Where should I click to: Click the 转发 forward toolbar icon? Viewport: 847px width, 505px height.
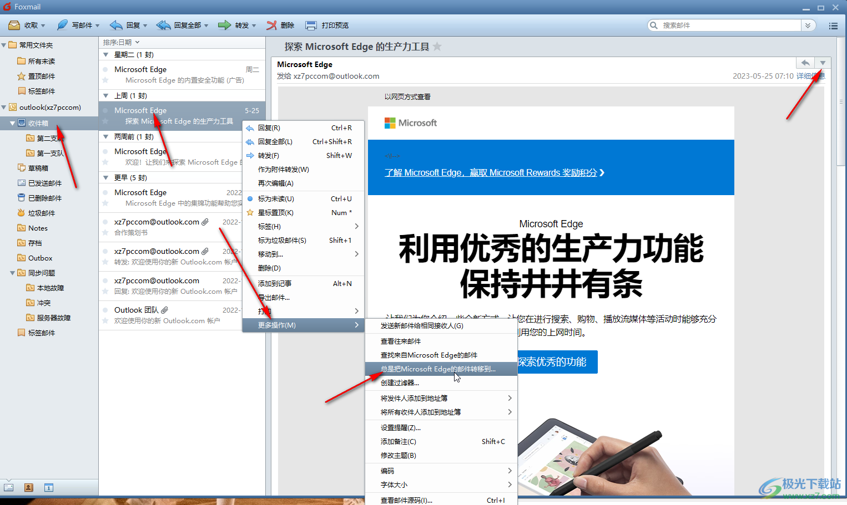224,25
